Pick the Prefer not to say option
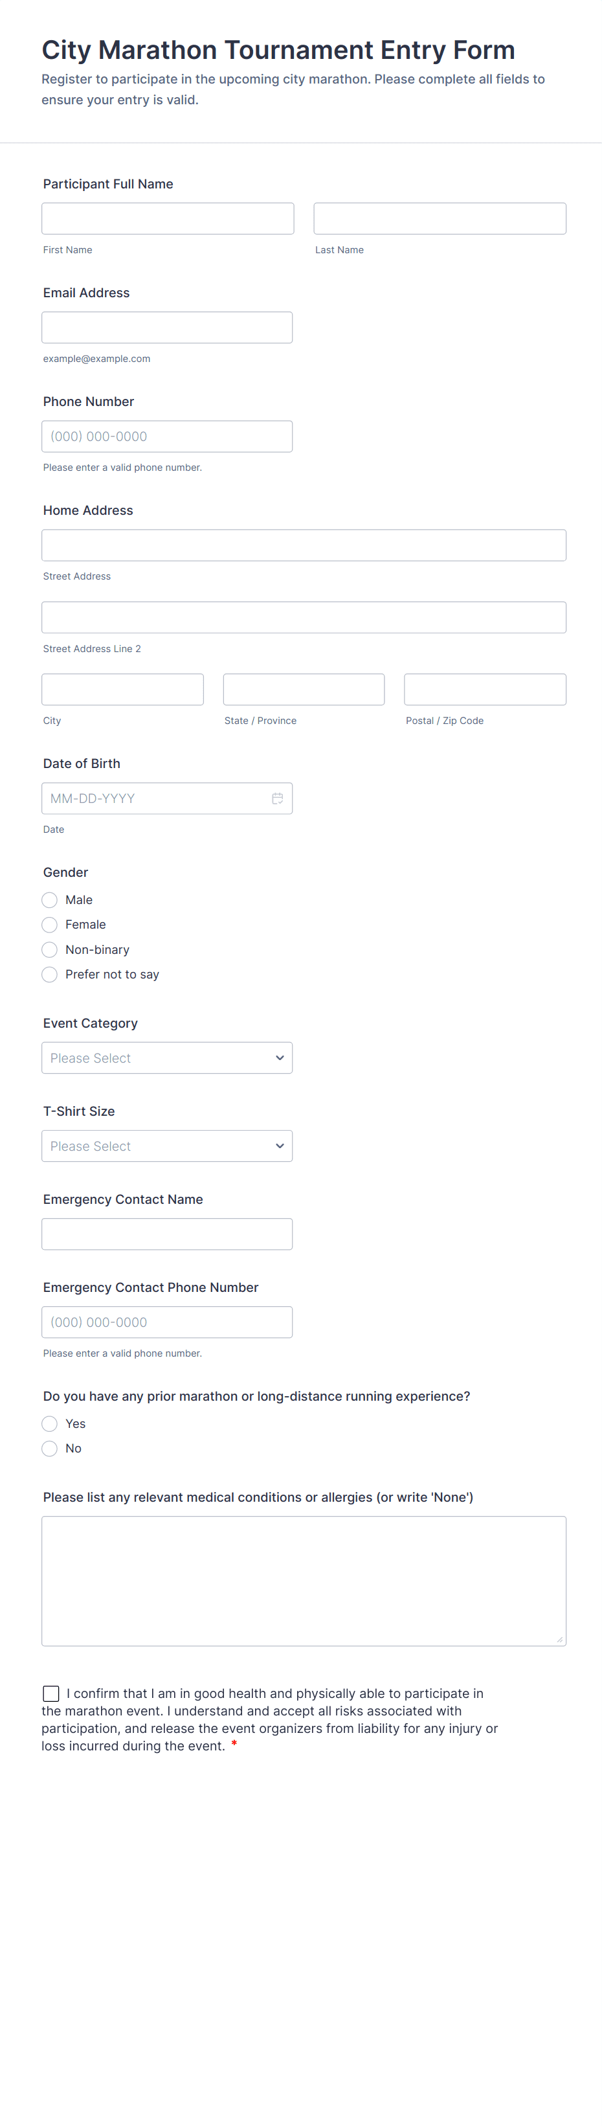 point(50,975)
